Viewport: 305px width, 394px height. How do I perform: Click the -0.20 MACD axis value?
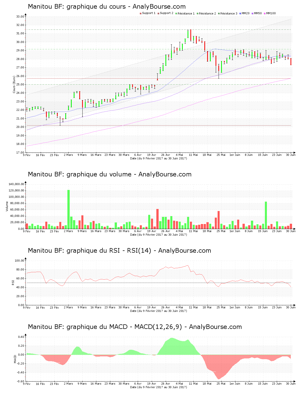click(x=20, y=363)
